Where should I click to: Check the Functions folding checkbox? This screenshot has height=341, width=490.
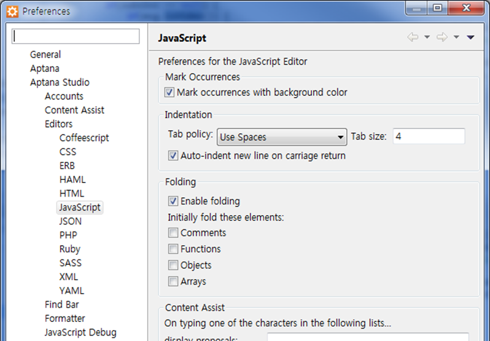(x=173, y=249)
